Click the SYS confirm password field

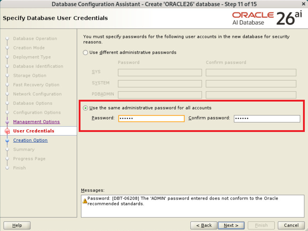point(251,73)
